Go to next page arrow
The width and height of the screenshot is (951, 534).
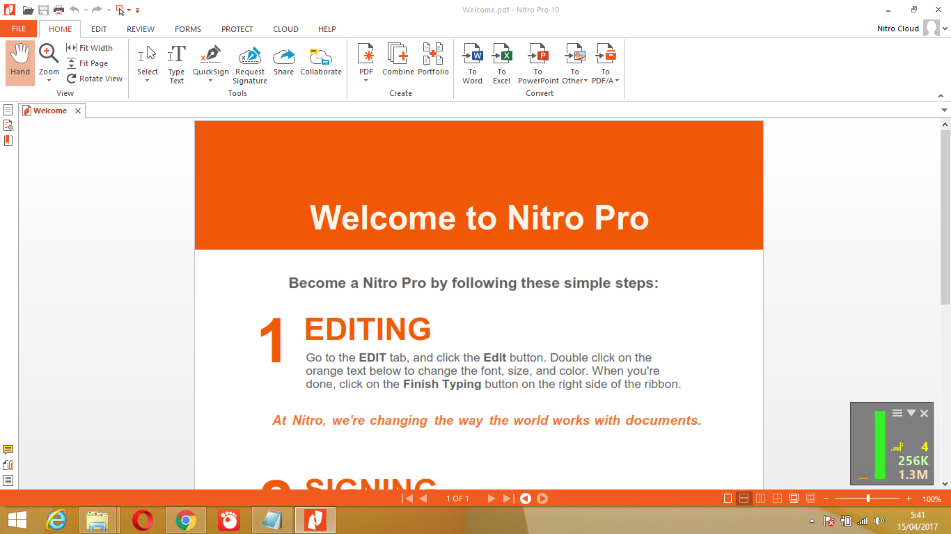click(492, 499)
